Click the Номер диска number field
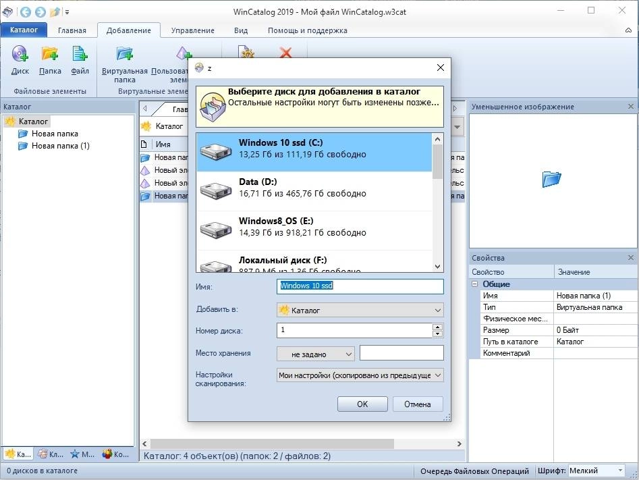 354,330
